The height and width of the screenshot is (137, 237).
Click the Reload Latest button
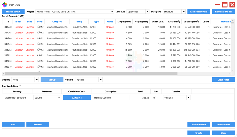[x=13, y=12]
